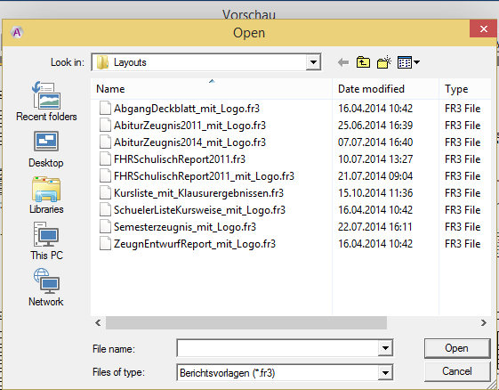This screenshot has width=499, height=390.
Task: Expand the Look in dropdown
Action: (313, 62)
